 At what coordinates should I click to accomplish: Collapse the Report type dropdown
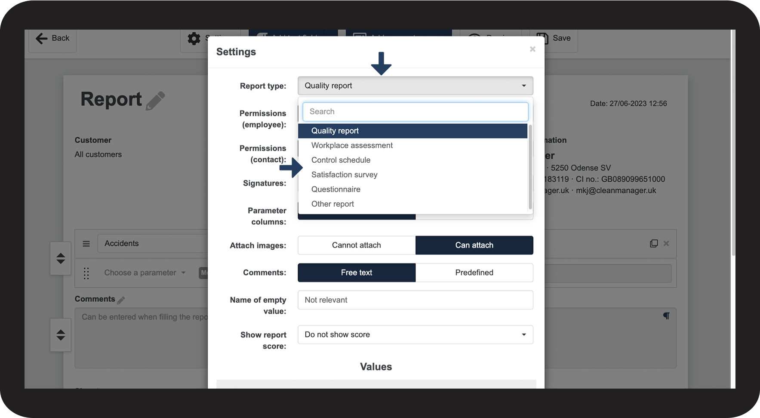(415, 86)
